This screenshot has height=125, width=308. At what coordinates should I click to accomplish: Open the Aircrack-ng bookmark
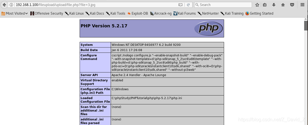click(161, 13)
